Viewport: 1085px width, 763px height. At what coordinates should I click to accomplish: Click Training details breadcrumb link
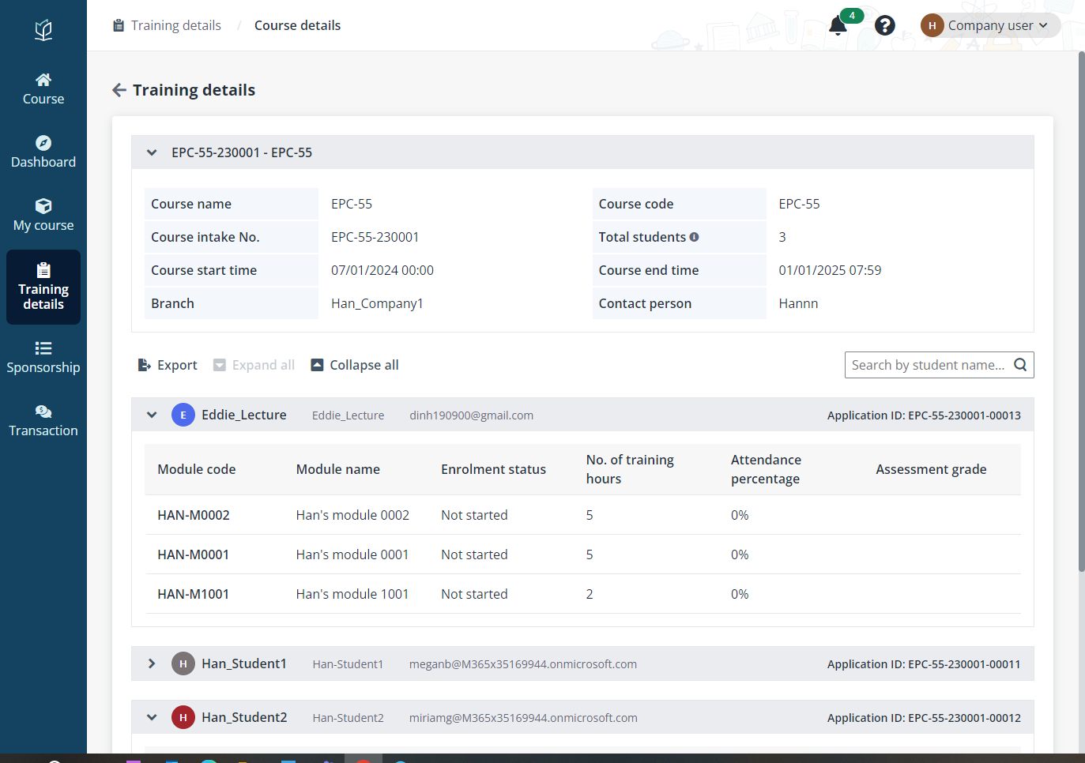175,25
